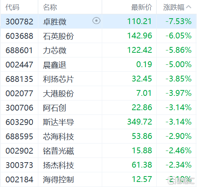197x187 pixels.
Task: Open stock name 芯海科技
Action: 58,137
